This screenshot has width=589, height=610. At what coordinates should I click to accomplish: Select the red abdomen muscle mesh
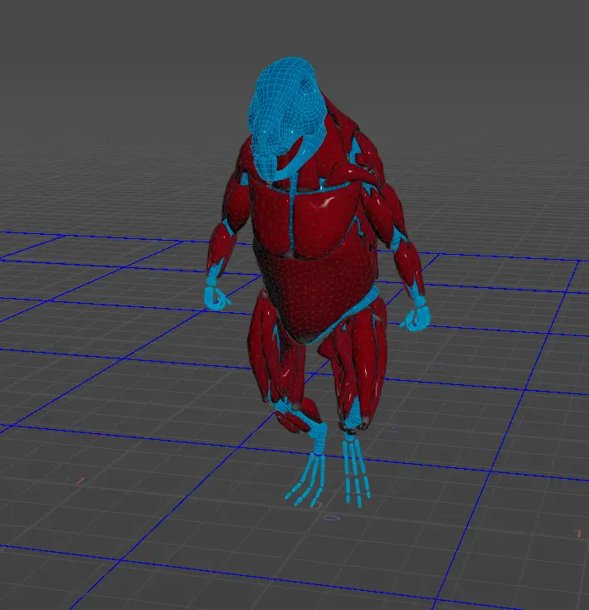click(x=315, y=290)
